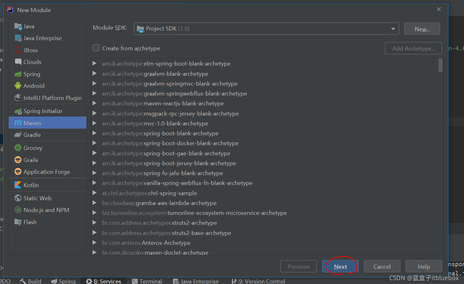Select spring-boot-blank-archetype row
This screenshot has height=284, width=464.
265,133
